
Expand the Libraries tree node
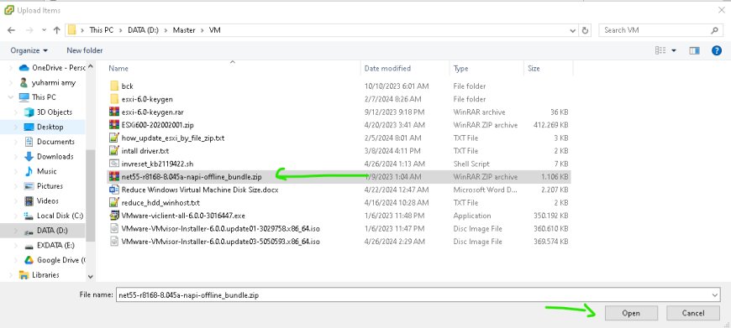click(11, 275)
